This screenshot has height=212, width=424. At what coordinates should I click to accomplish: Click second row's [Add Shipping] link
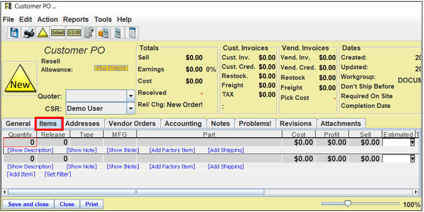[x=226, y=167]
